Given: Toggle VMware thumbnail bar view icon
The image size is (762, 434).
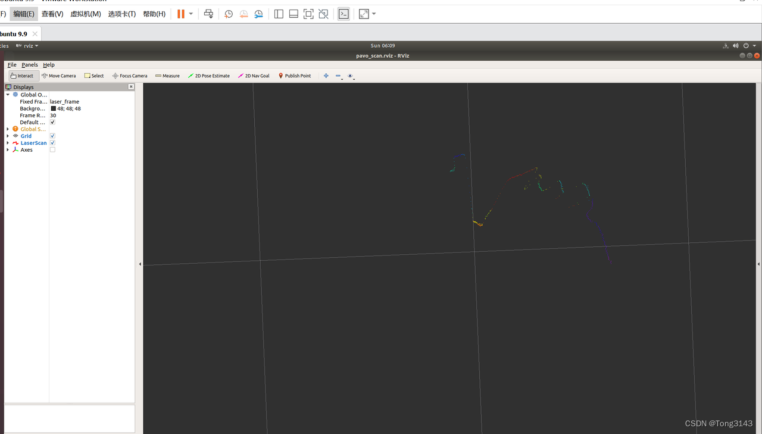Looking at the screenshot, I should (293, 14).
